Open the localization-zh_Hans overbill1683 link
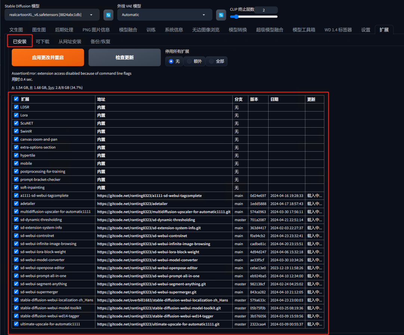404x335 pixels. point(163,300)
